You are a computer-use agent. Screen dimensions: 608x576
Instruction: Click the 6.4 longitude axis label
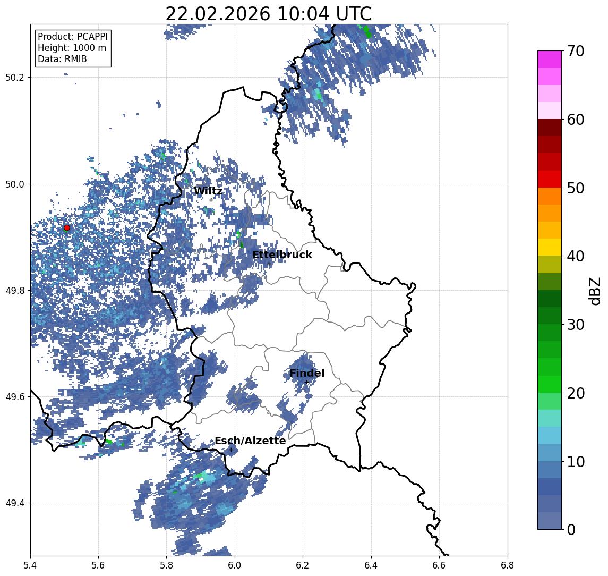point(371,565)
